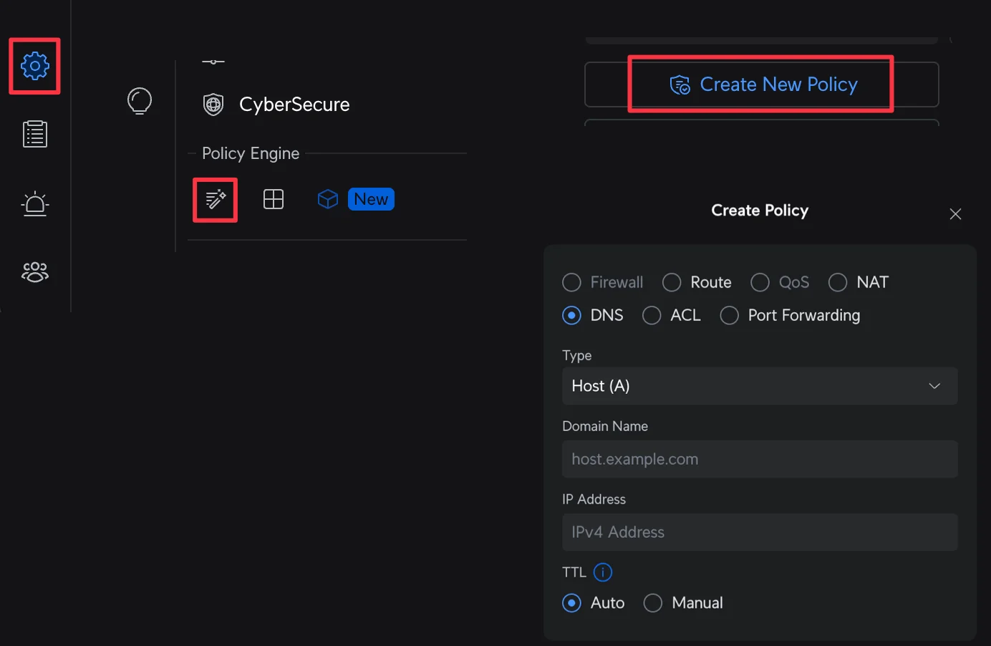Close the Create Policy panel
This screenshot has width=991, height=646.
point(955,213)
